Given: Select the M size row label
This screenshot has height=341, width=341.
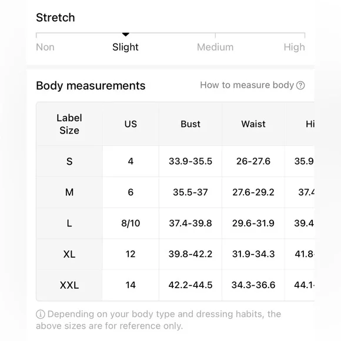Looking at the screenshot, I should [x=69, y=192].
